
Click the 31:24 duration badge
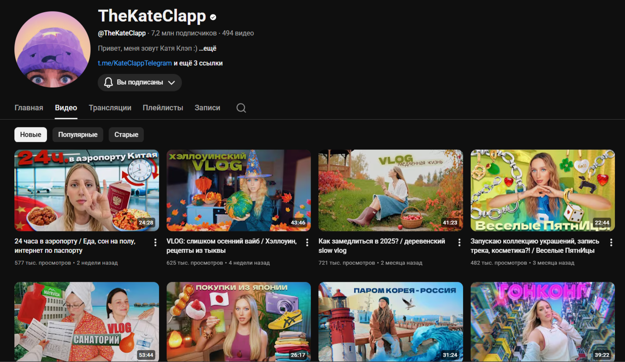point(450,355)
